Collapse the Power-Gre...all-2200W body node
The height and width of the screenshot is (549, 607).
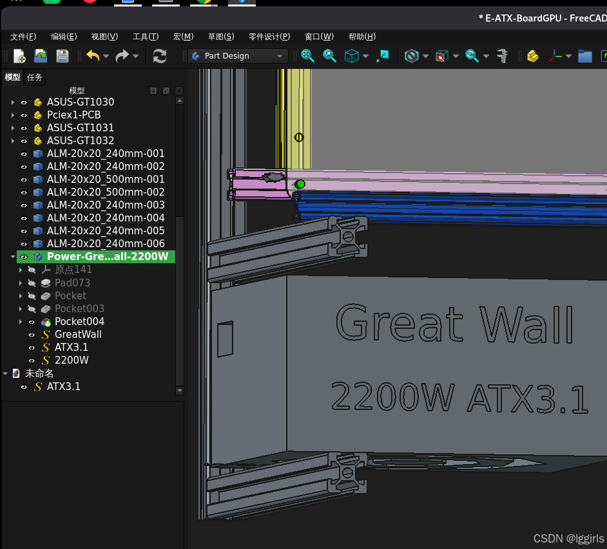13,257
